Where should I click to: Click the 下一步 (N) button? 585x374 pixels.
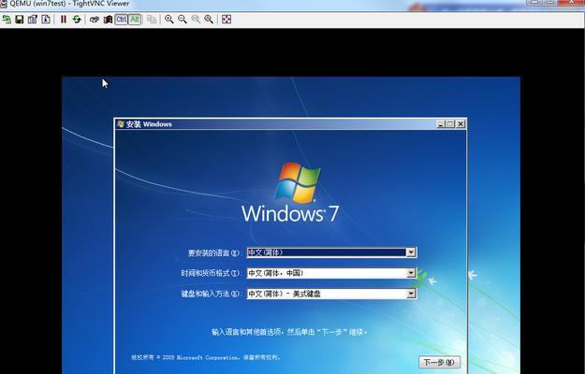(439, 362)
